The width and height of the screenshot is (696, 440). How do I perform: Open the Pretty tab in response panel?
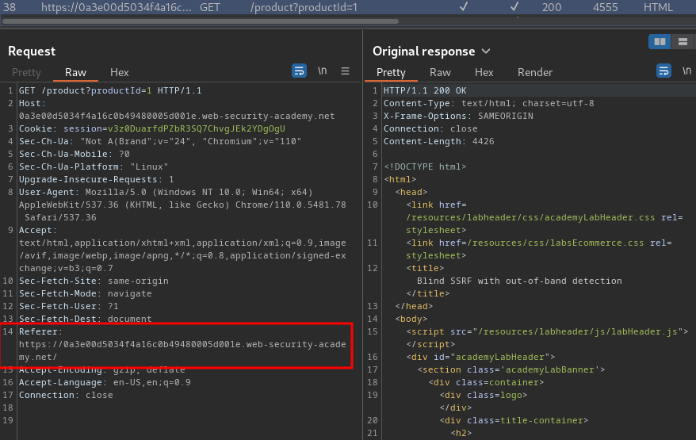tap(391, 72)
